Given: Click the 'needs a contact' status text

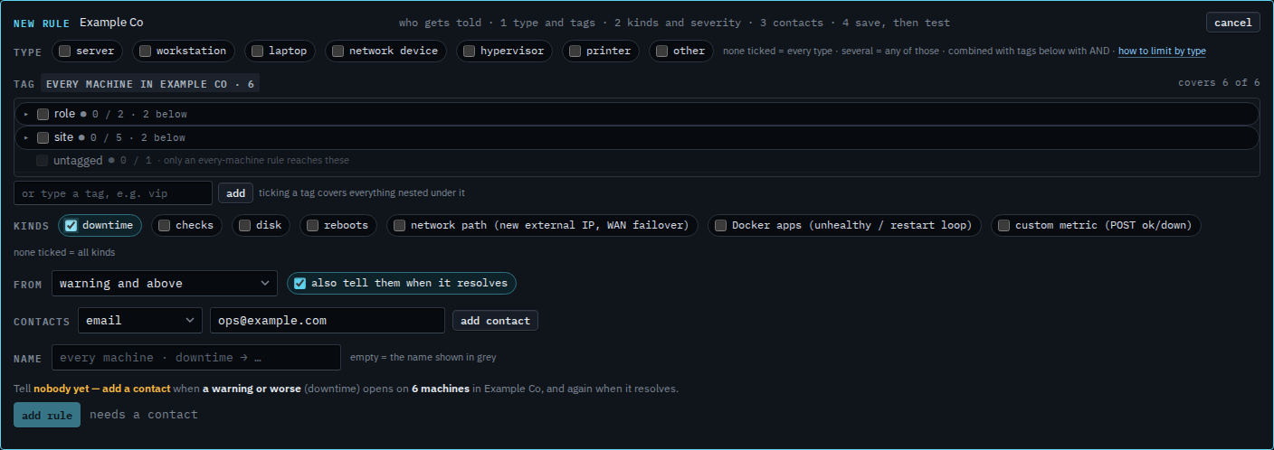Looking at the screenshot, I should (143, 415).
